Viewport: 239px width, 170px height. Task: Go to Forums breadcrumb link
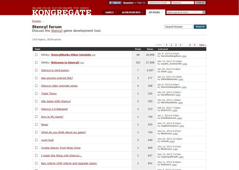36,21
